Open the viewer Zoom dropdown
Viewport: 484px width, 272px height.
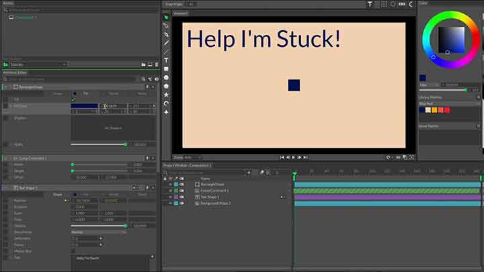[192, 158]
